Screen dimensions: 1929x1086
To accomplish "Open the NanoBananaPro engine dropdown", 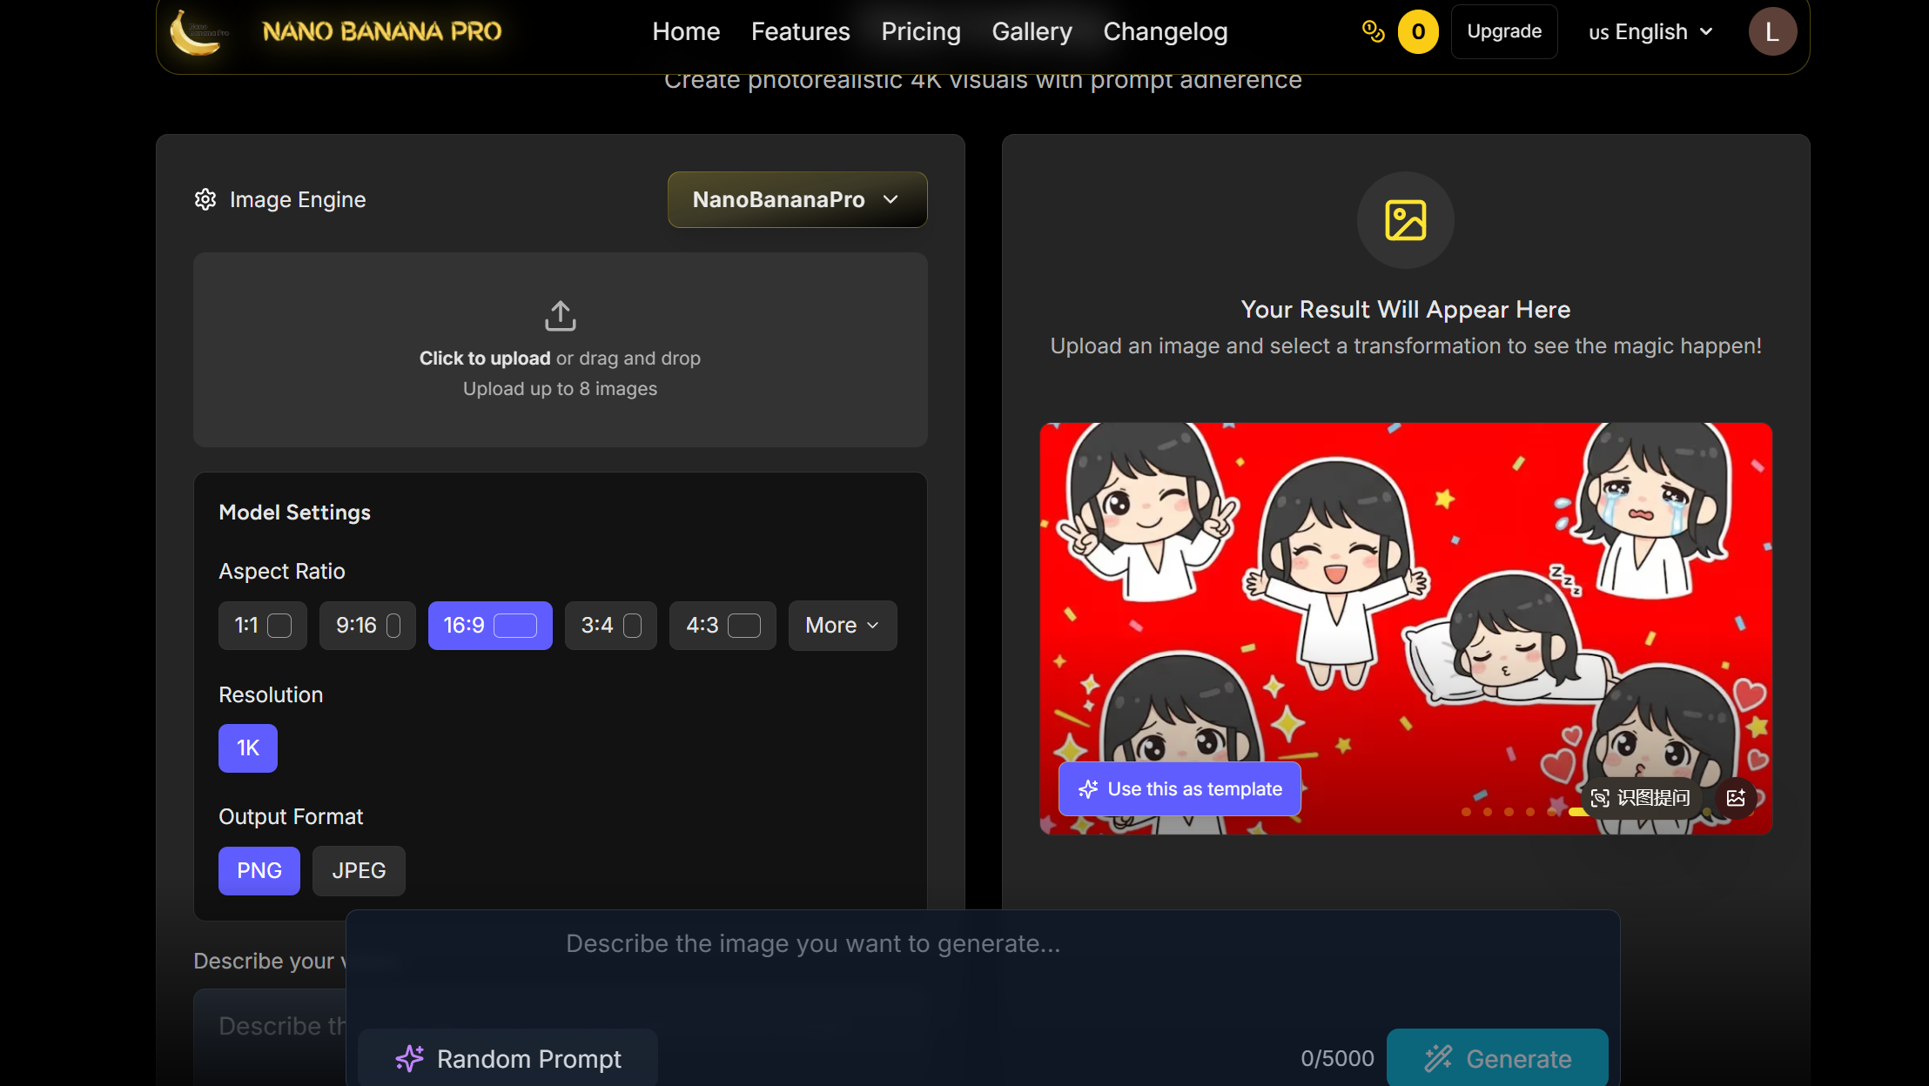I will [x=796, y=199].
